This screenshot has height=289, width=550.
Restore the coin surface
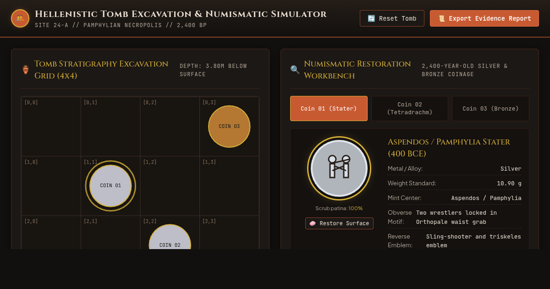click(339, 223)
